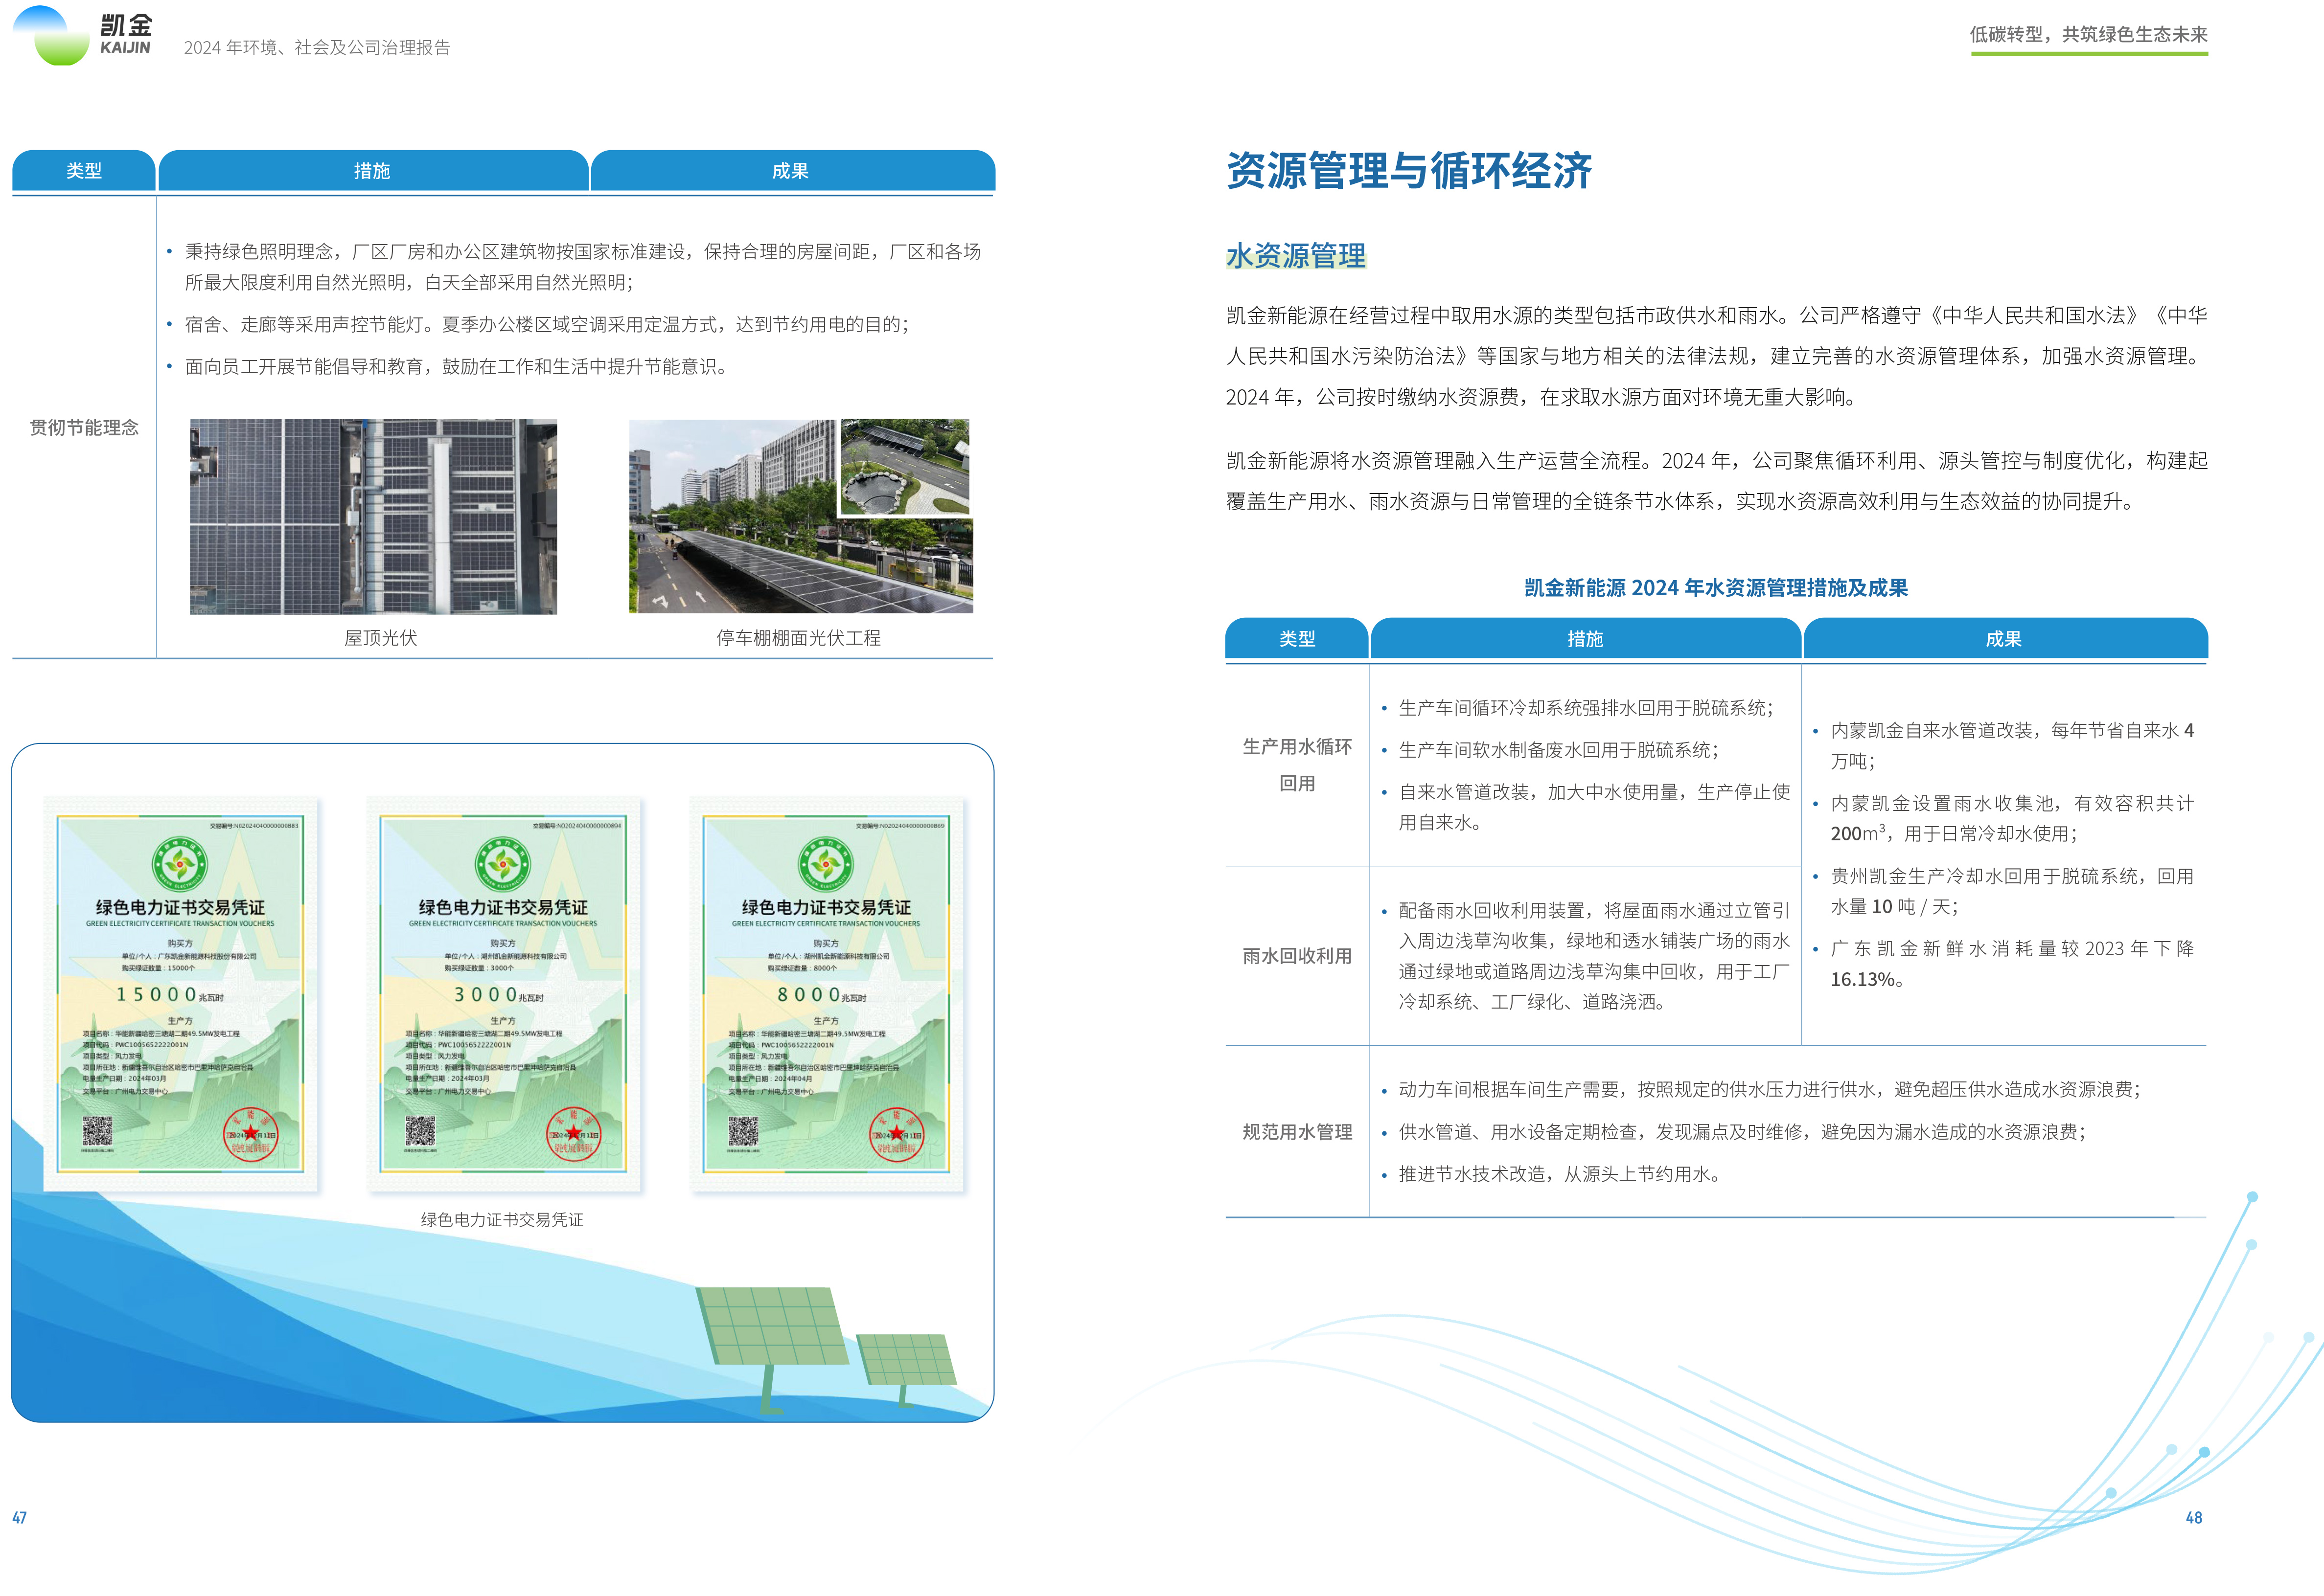Click the "3000 兆瓦时" figure on the certificate

(498, 995)
